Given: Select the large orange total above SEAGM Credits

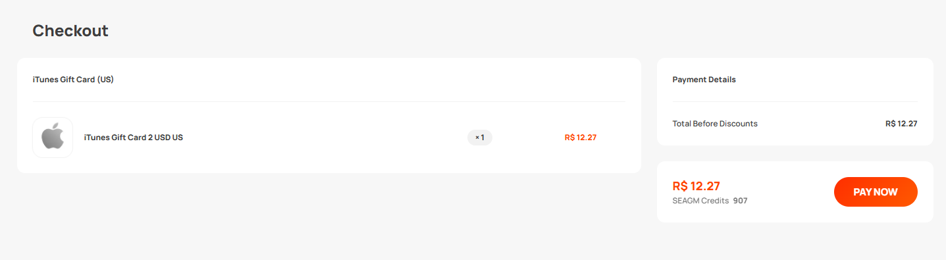Looking at the screenshot, I should 696,186.
